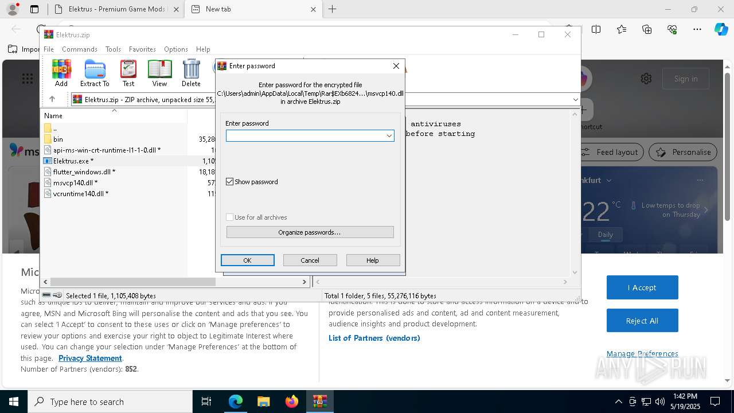Open Edge Favorites star icon

tap(622, 29)
